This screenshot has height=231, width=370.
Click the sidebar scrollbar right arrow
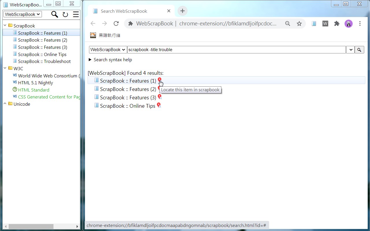point(77,226)
